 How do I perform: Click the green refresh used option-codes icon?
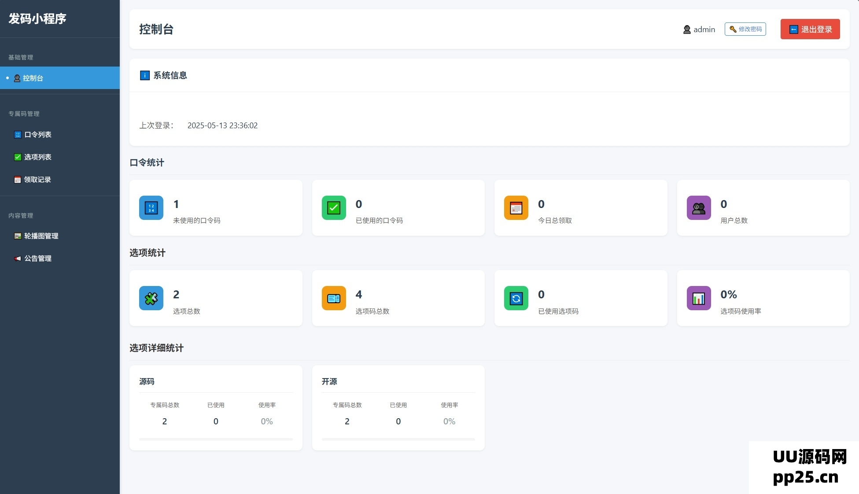tap(516, 298)
